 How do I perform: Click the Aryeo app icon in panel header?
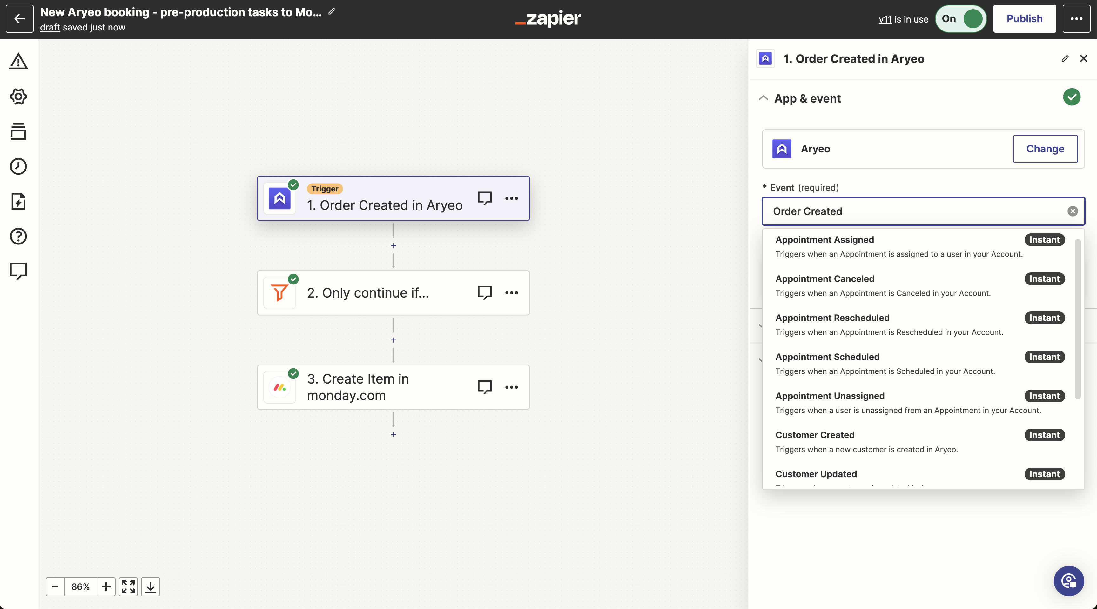pos(765,59)
